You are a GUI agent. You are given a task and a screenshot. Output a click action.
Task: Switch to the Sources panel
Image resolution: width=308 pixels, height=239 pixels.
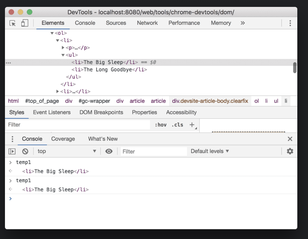click(116, 23)
